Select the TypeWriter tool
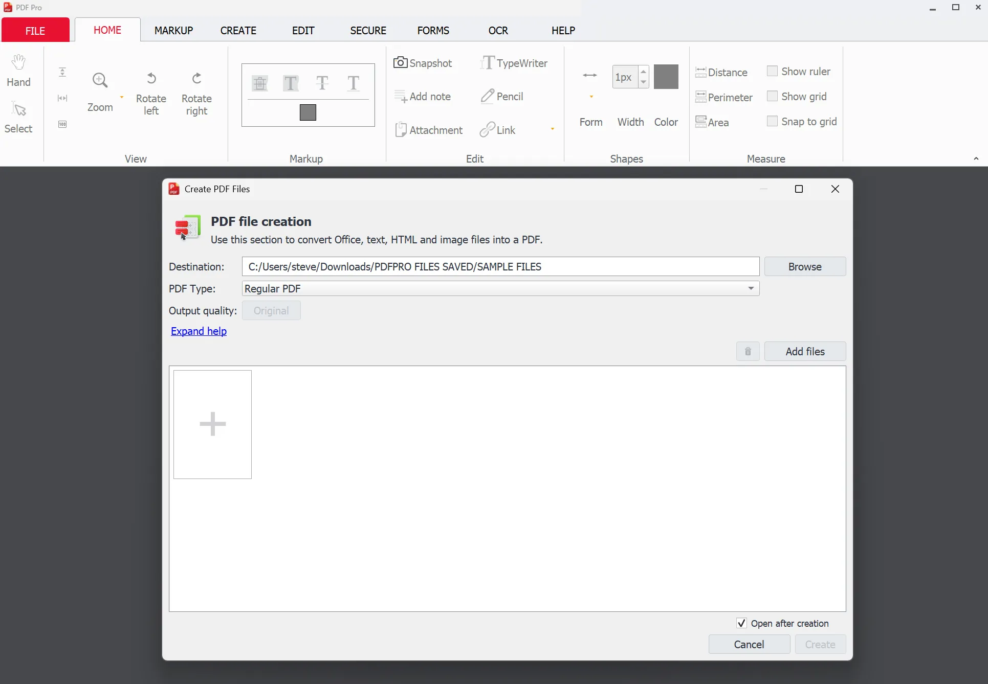 pos(514,63)
